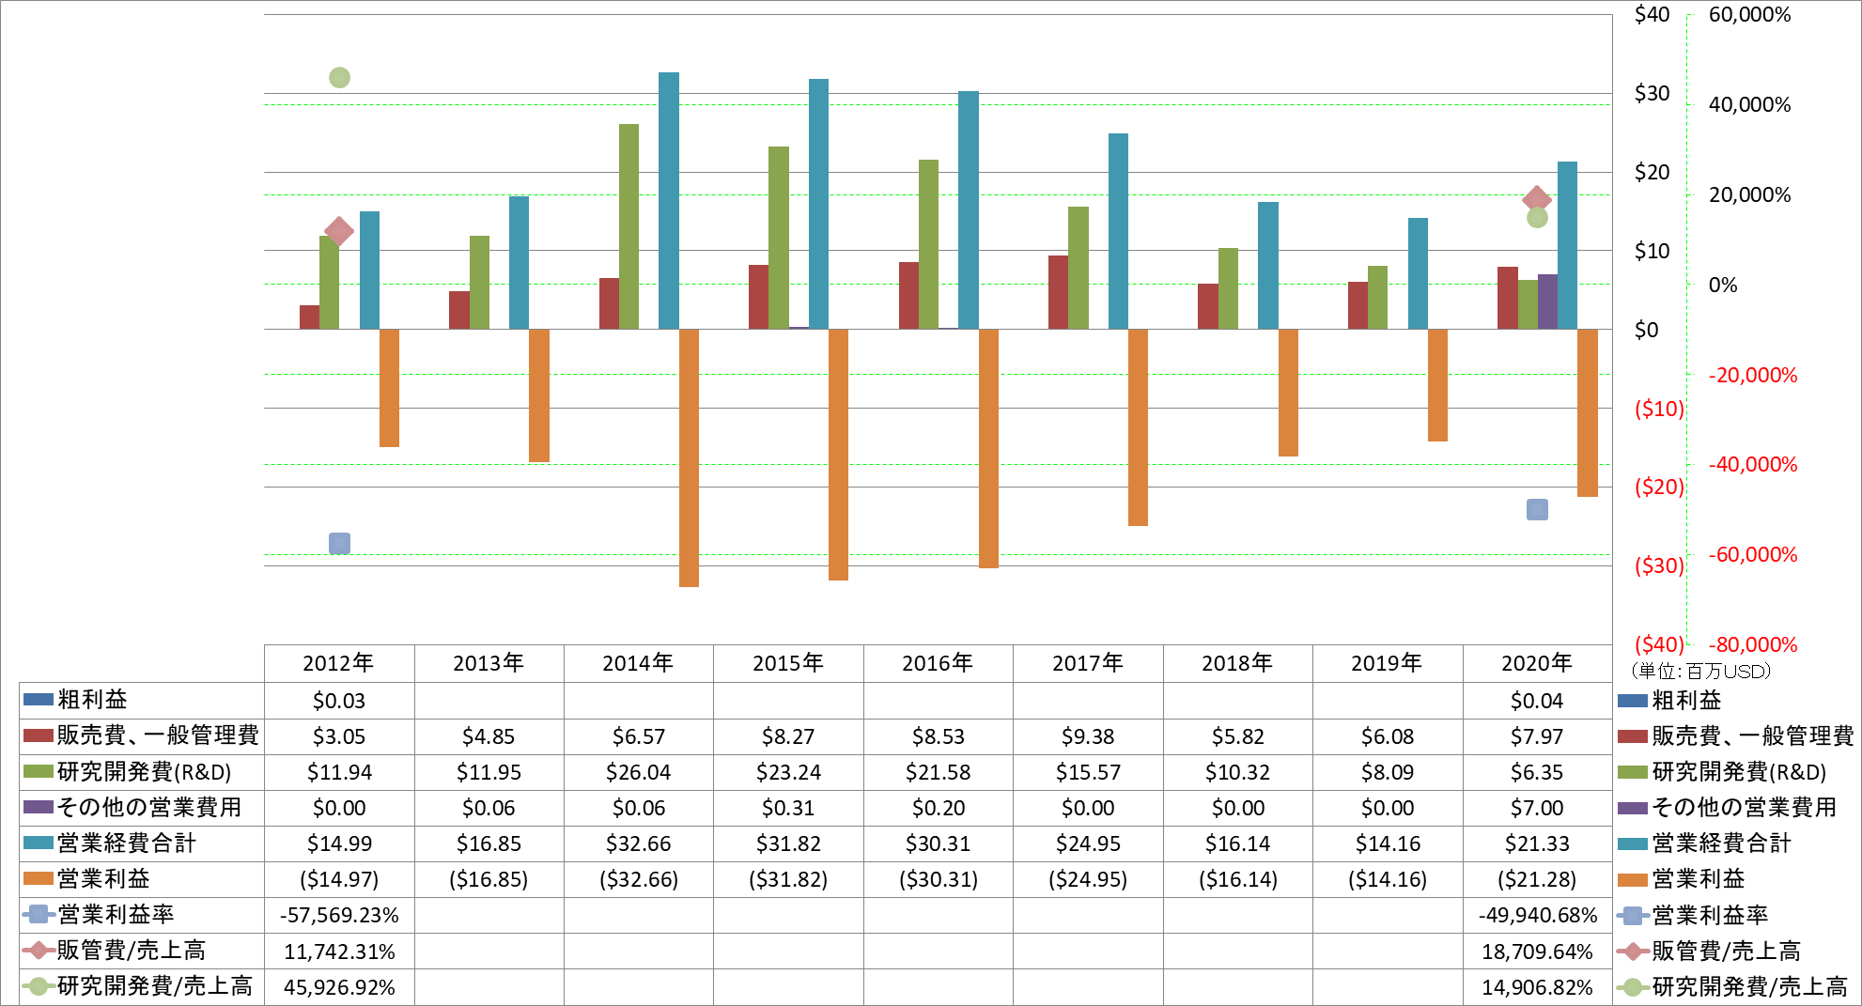Select the 研究開発費(R&D) green legend swatch on left
Image resolution: width=1862 pixels, height=1006 pixels.
click(39, 771)
